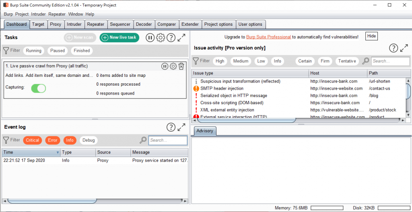Pause the Live passive crawl task
Screen dimensions: 412x212
[165, 66]
